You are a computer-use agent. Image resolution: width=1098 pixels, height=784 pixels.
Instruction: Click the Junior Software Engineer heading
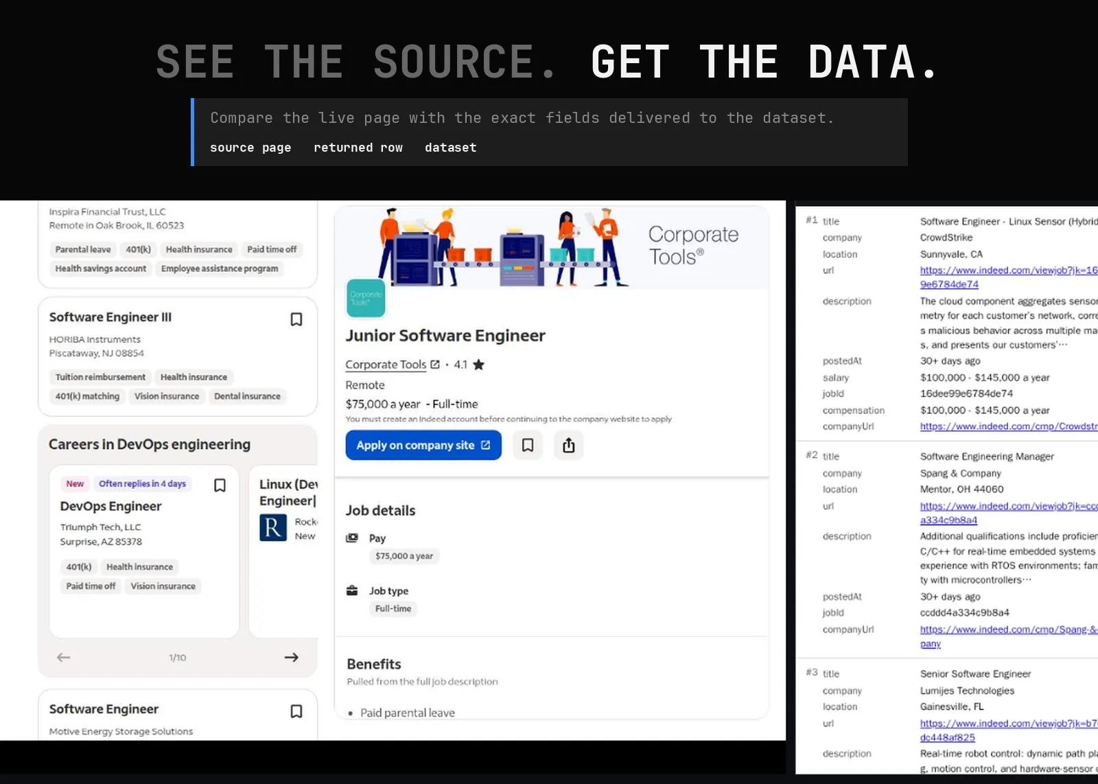tap(445, 336)
